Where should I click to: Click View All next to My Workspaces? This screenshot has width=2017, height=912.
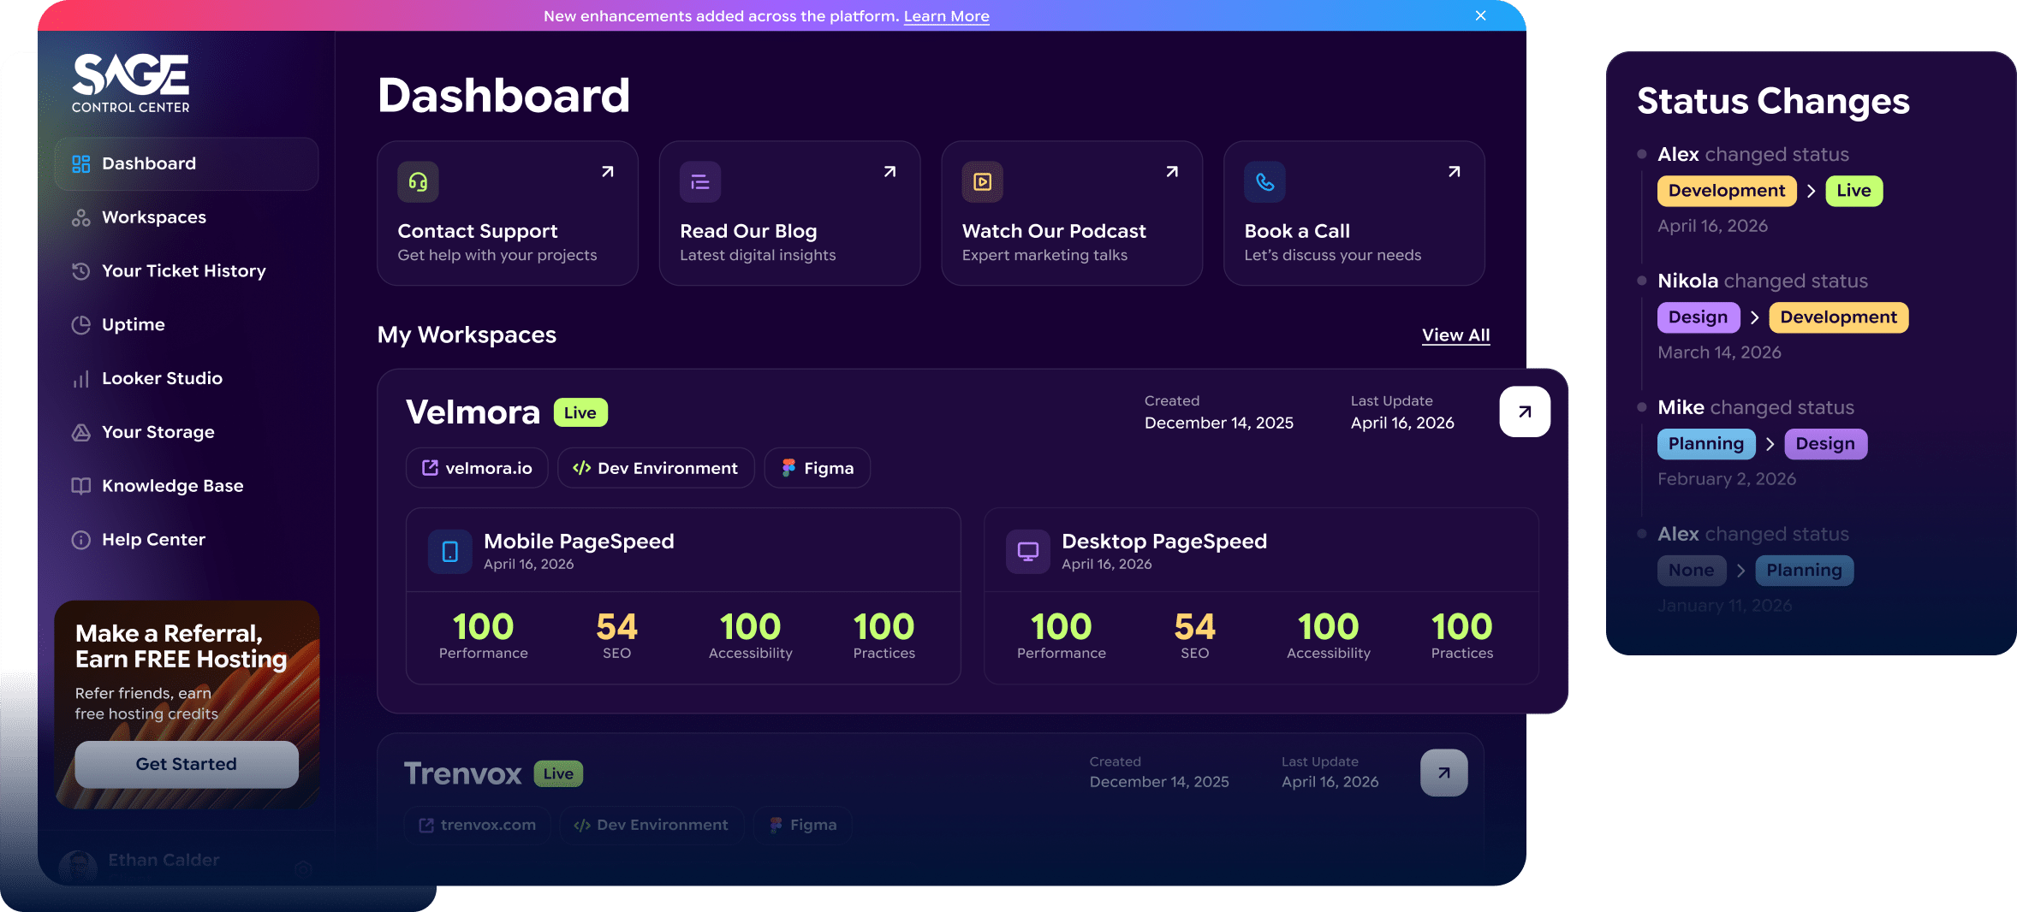coord(1455,335)
